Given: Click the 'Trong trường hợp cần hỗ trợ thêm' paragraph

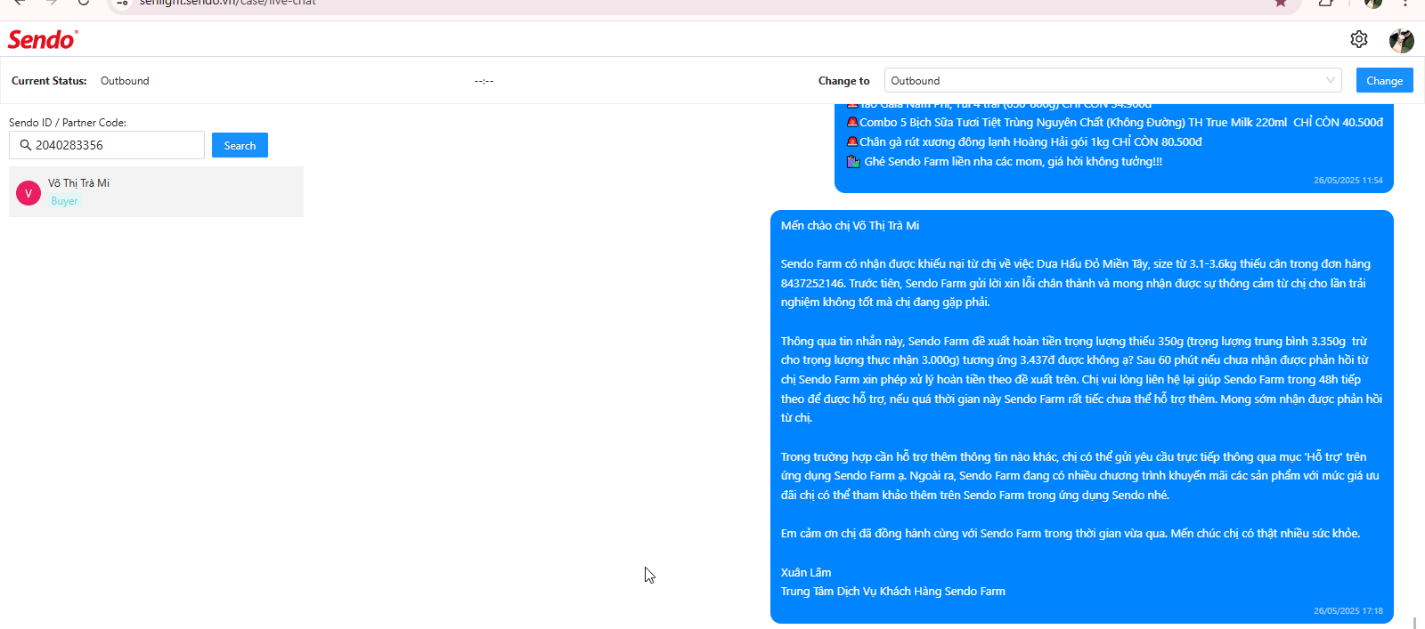Looking at the screenshot, I should click(x=1080, y=476).
